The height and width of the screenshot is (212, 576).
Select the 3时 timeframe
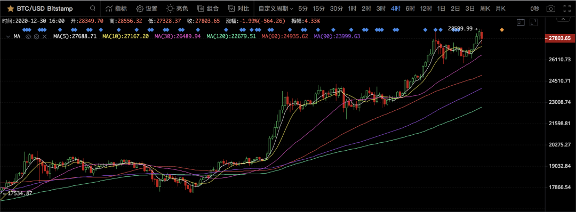pos(381,9)
